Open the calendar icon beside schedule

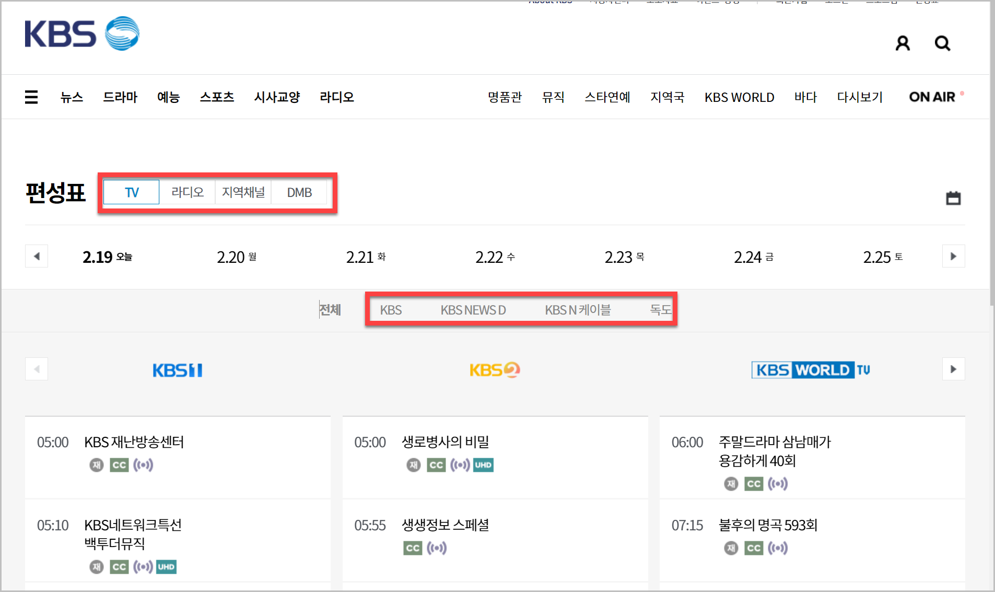coord(953,198)
